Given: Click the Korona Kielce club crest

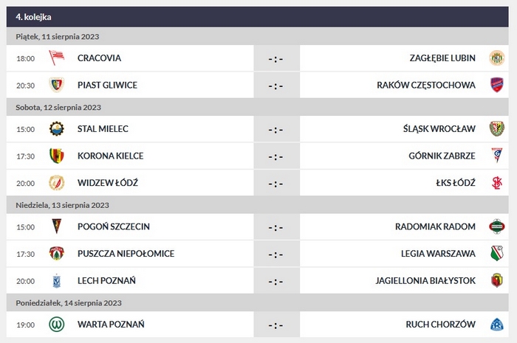Looking at the screenshot, I should coord(56,156).
